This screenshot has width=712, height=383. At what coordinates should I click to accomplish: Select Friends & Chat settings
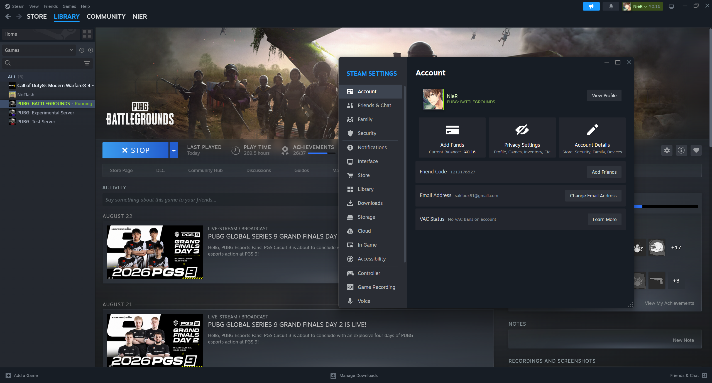coord(371,105)
